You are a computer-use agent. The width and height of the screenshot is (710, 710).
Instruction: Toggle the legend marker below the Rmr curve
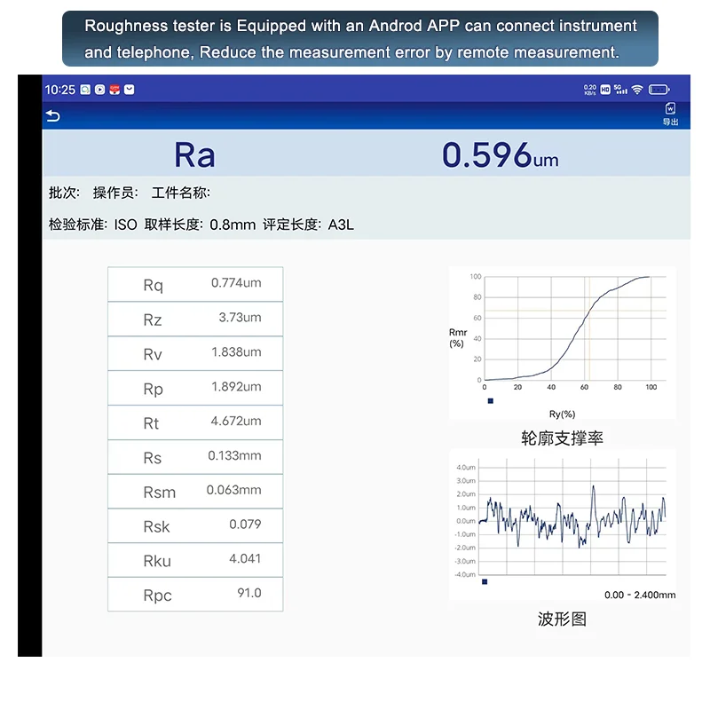pyautogui.click(x=491, y=401)
